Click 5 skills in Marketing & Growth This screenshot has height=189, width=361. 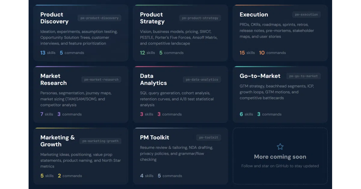(x=47, y=176)
